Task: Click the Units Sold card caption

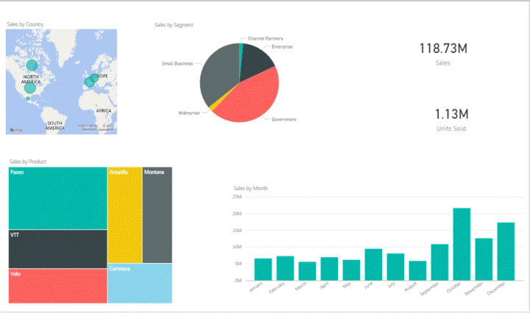Action: 451,129
